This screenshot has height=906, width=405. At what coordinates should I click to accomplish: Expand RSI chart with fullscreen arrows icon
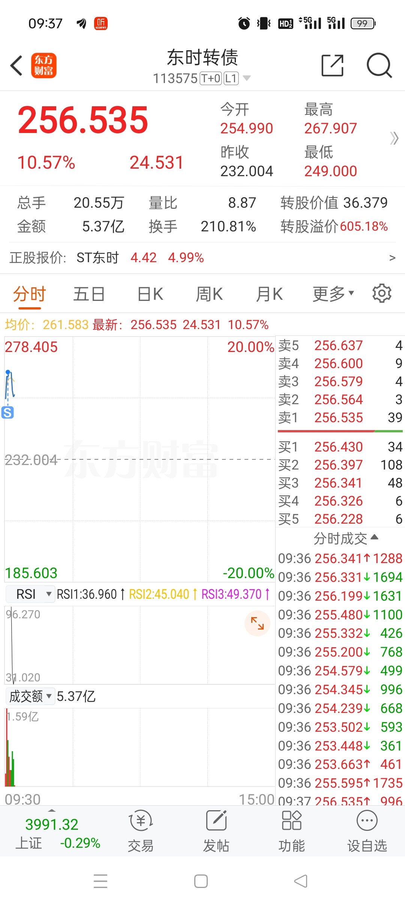257,623
